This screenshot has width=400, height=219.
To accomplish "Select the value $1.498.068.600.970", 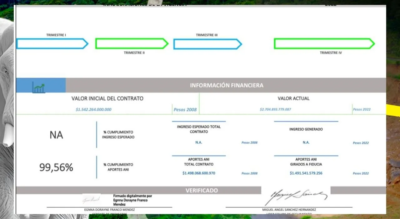I will click(x=199, y=173).
